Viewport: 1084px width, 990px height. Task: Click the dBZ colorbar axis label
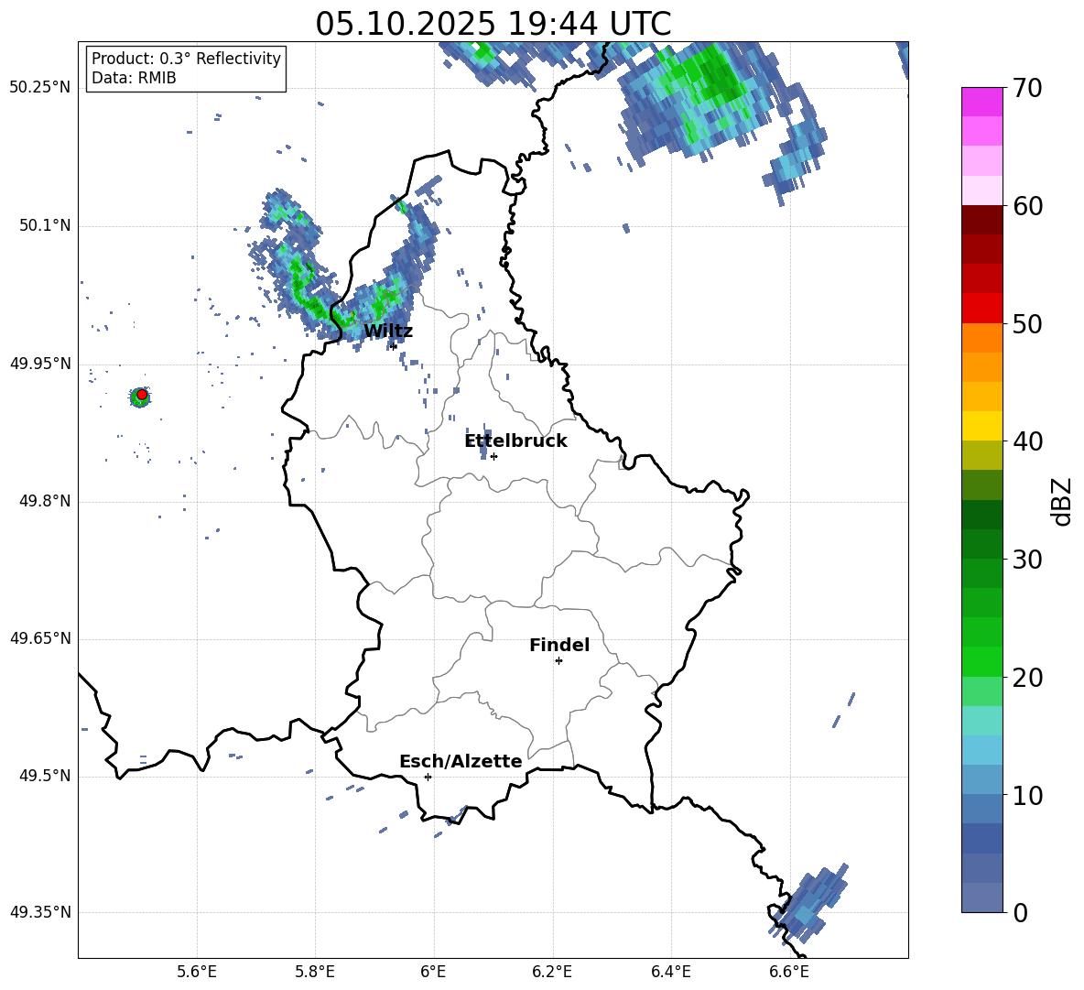pos(1063,501)
